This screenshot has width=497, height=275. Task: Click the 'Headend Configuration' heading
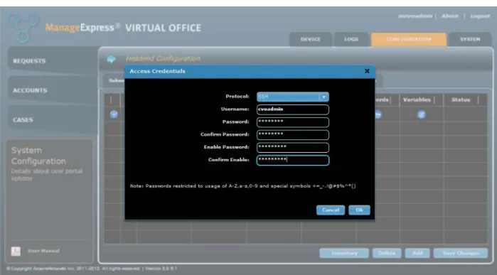[x=163, y=58]
